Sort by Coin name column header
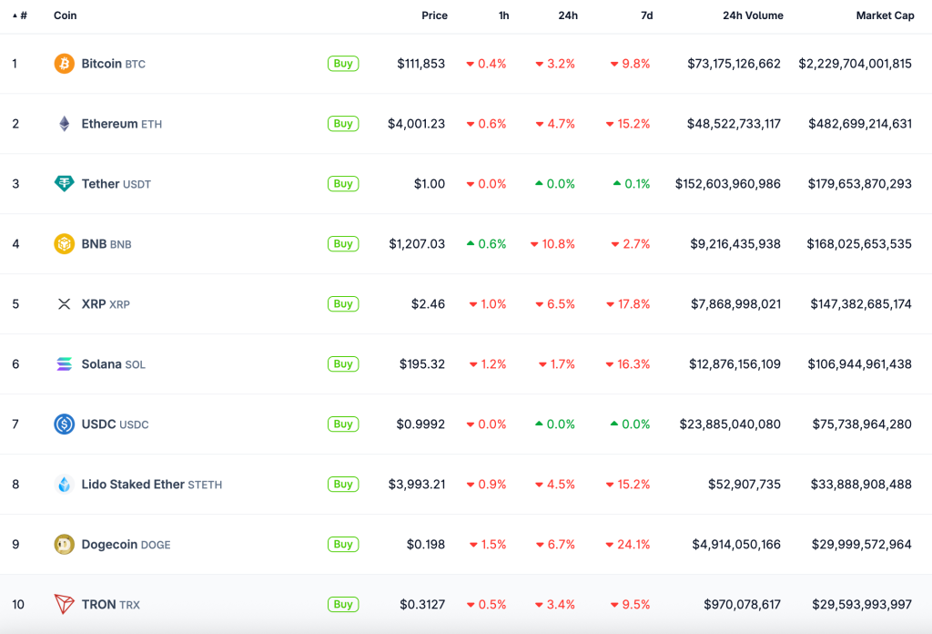 coord(66,15)
